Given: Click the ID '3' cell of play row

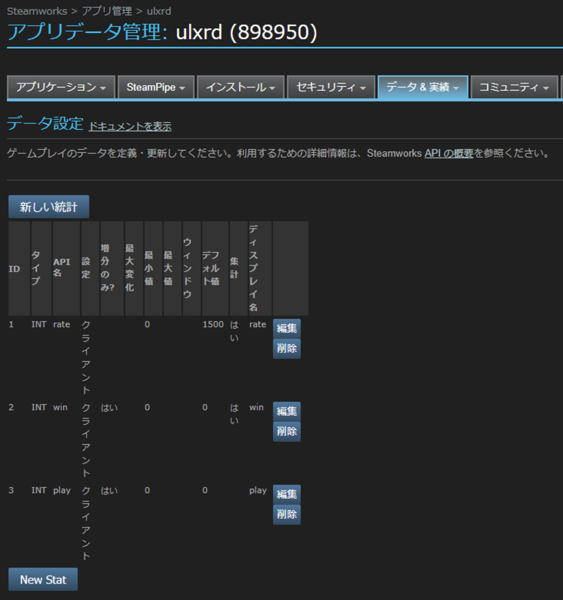Looking at the screenshot, I should (x=11, y=491).
